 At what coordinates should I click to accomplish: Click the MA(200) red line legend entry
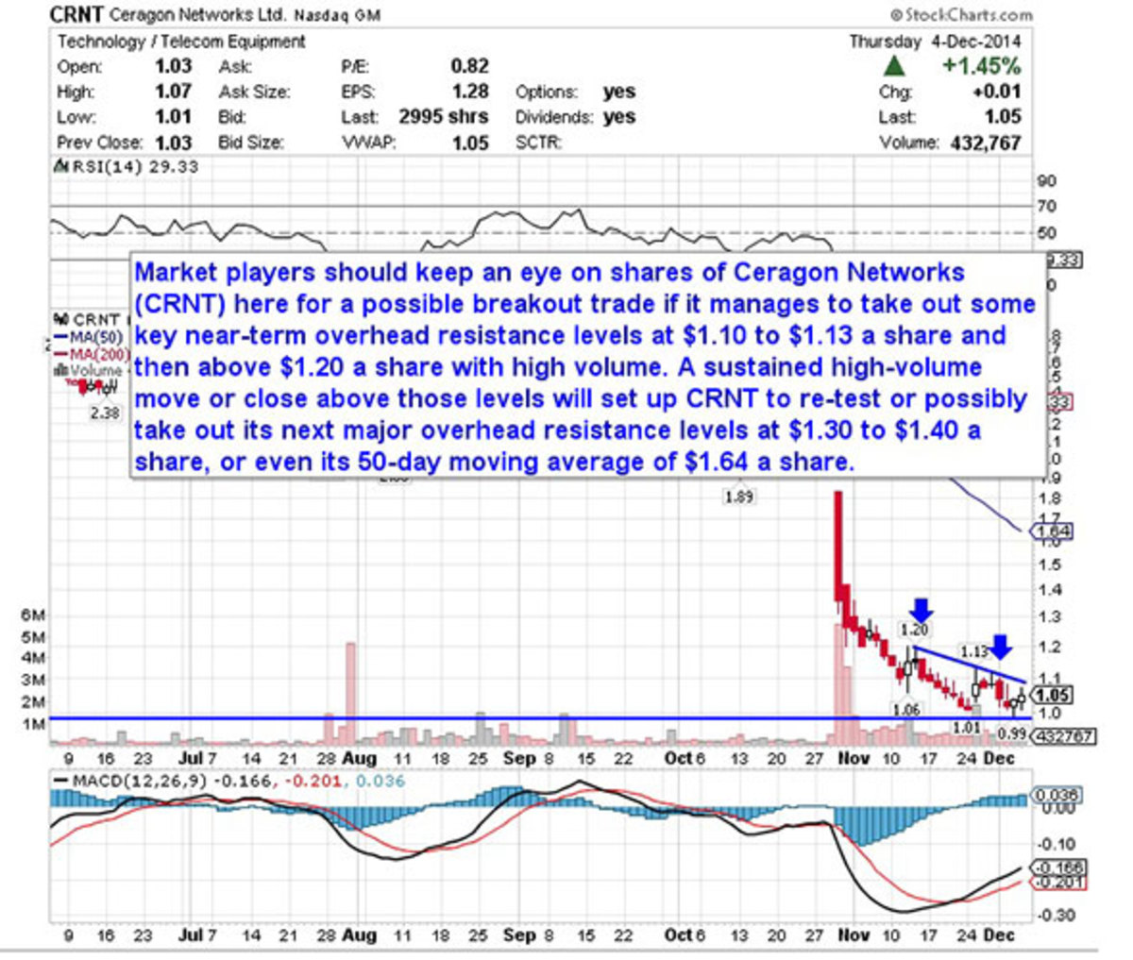click(91, 354)
